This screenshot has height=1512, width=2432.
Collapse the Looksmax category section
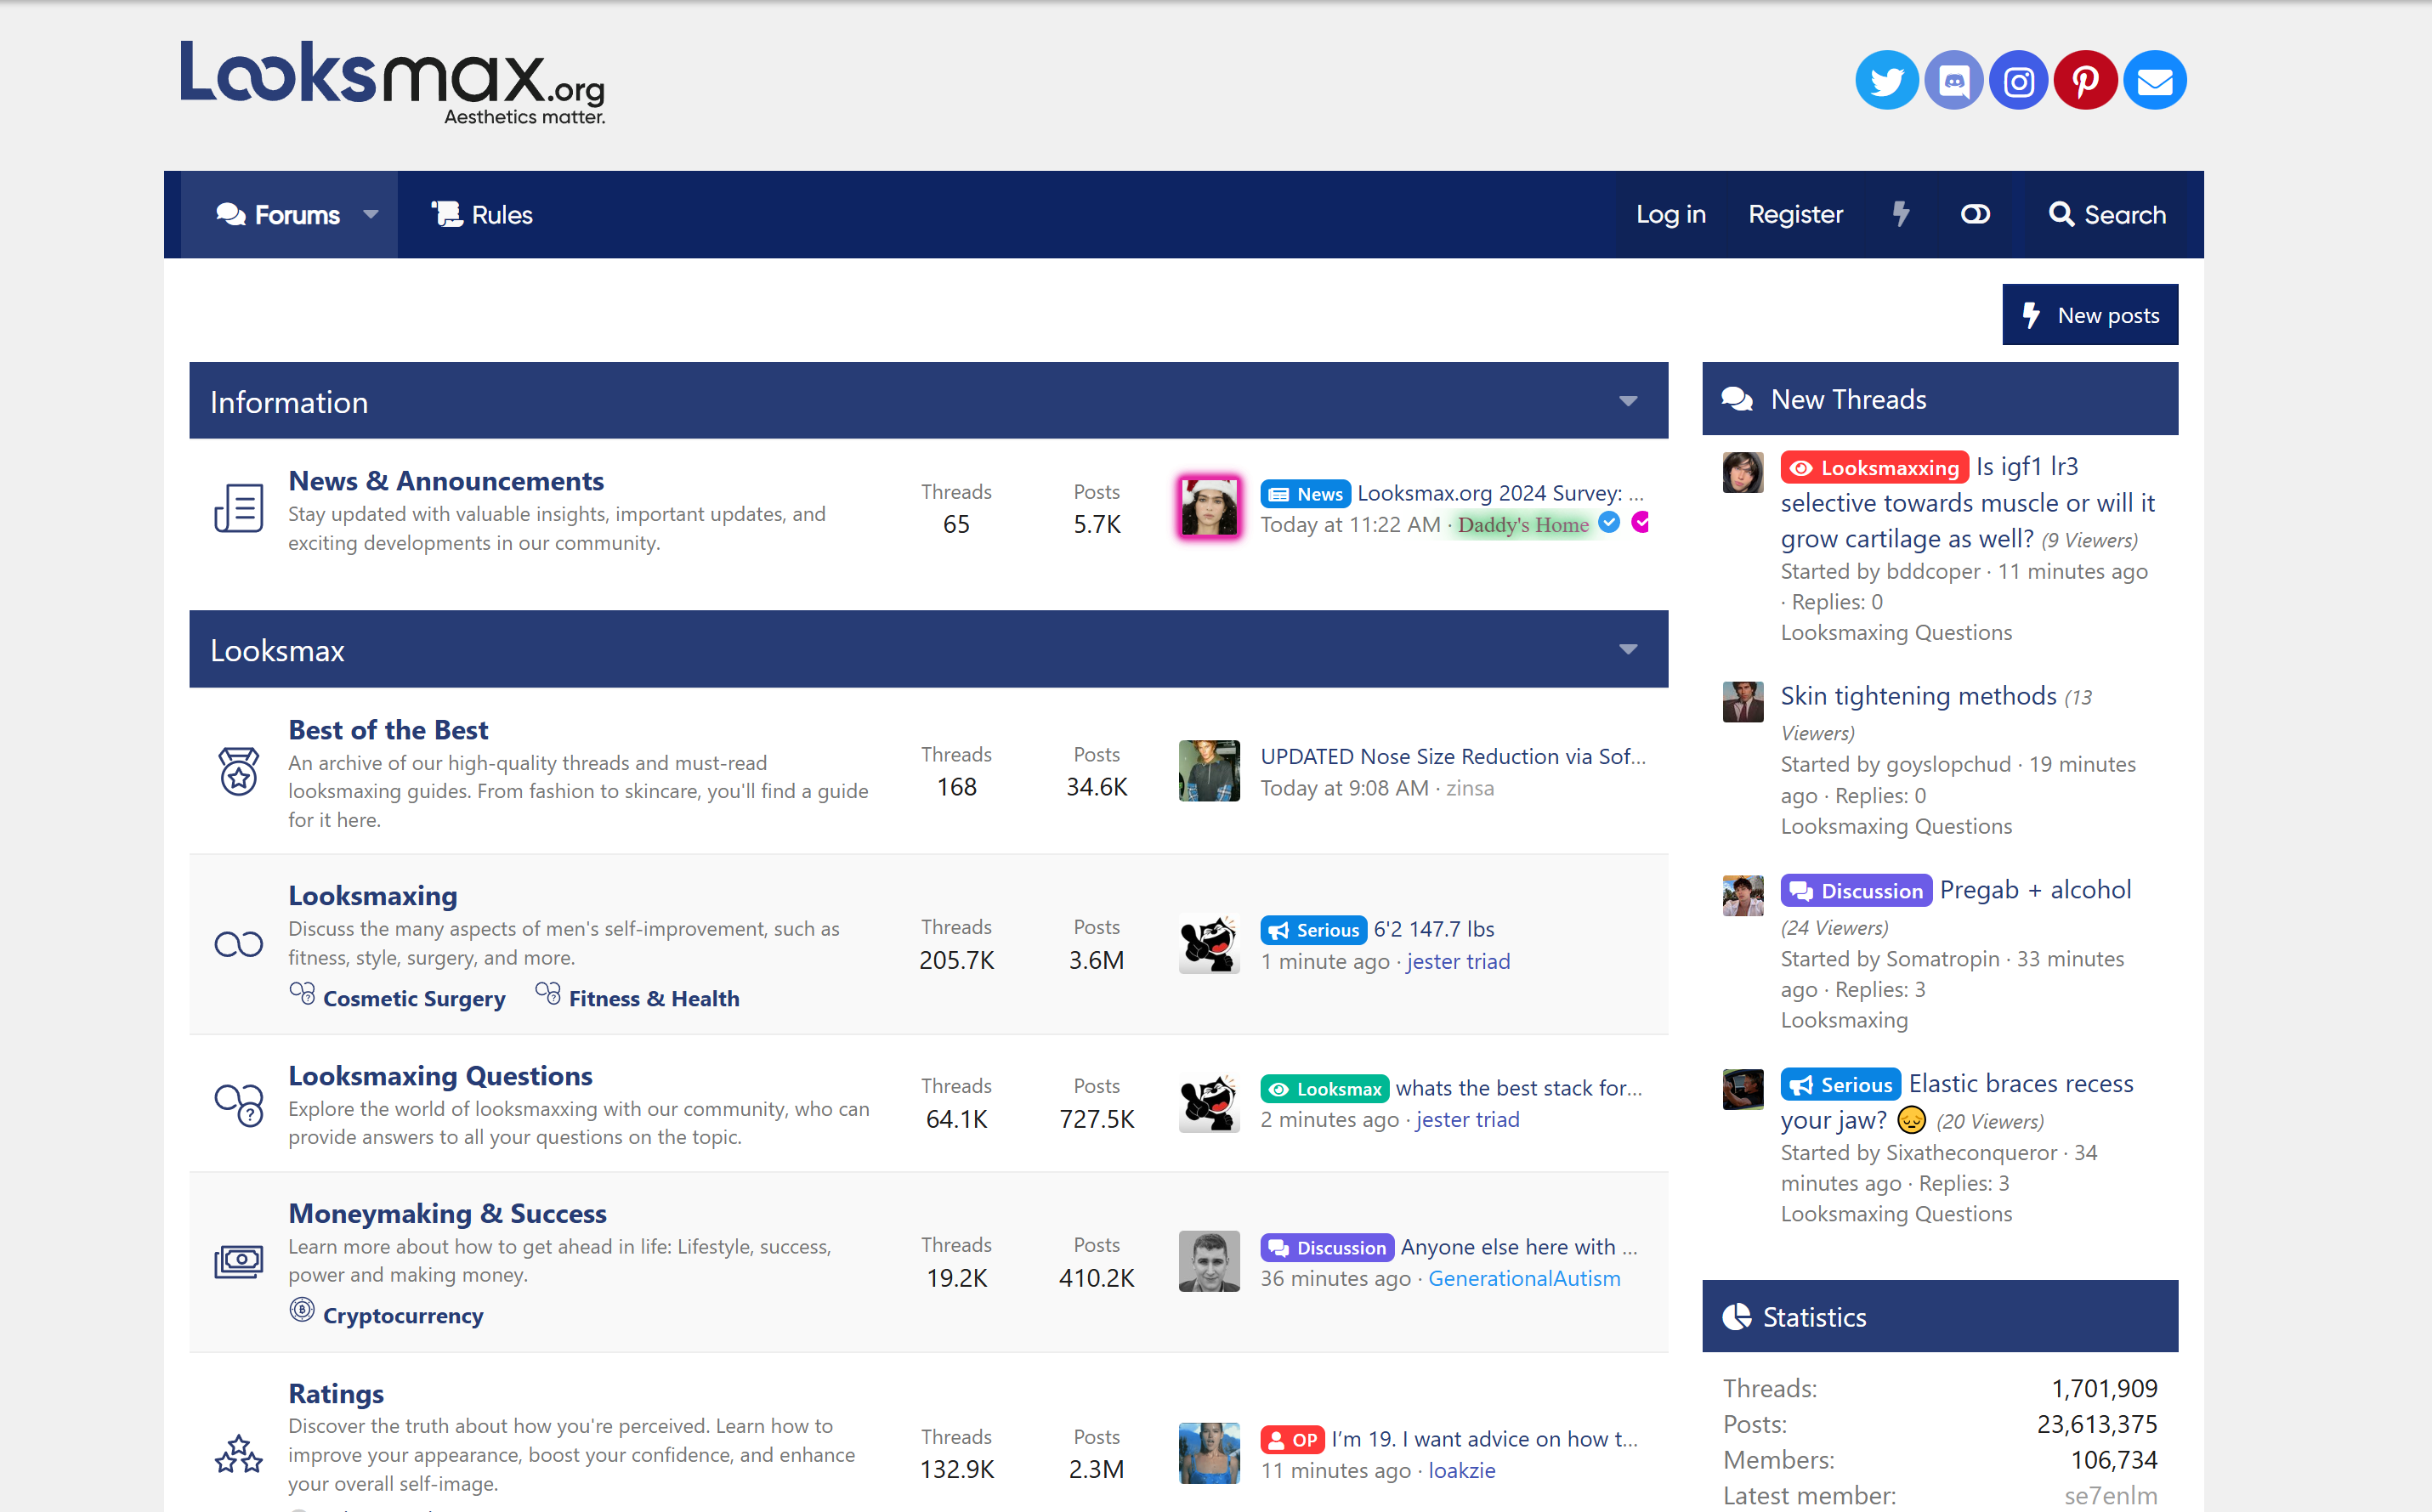click(1628, 650)
